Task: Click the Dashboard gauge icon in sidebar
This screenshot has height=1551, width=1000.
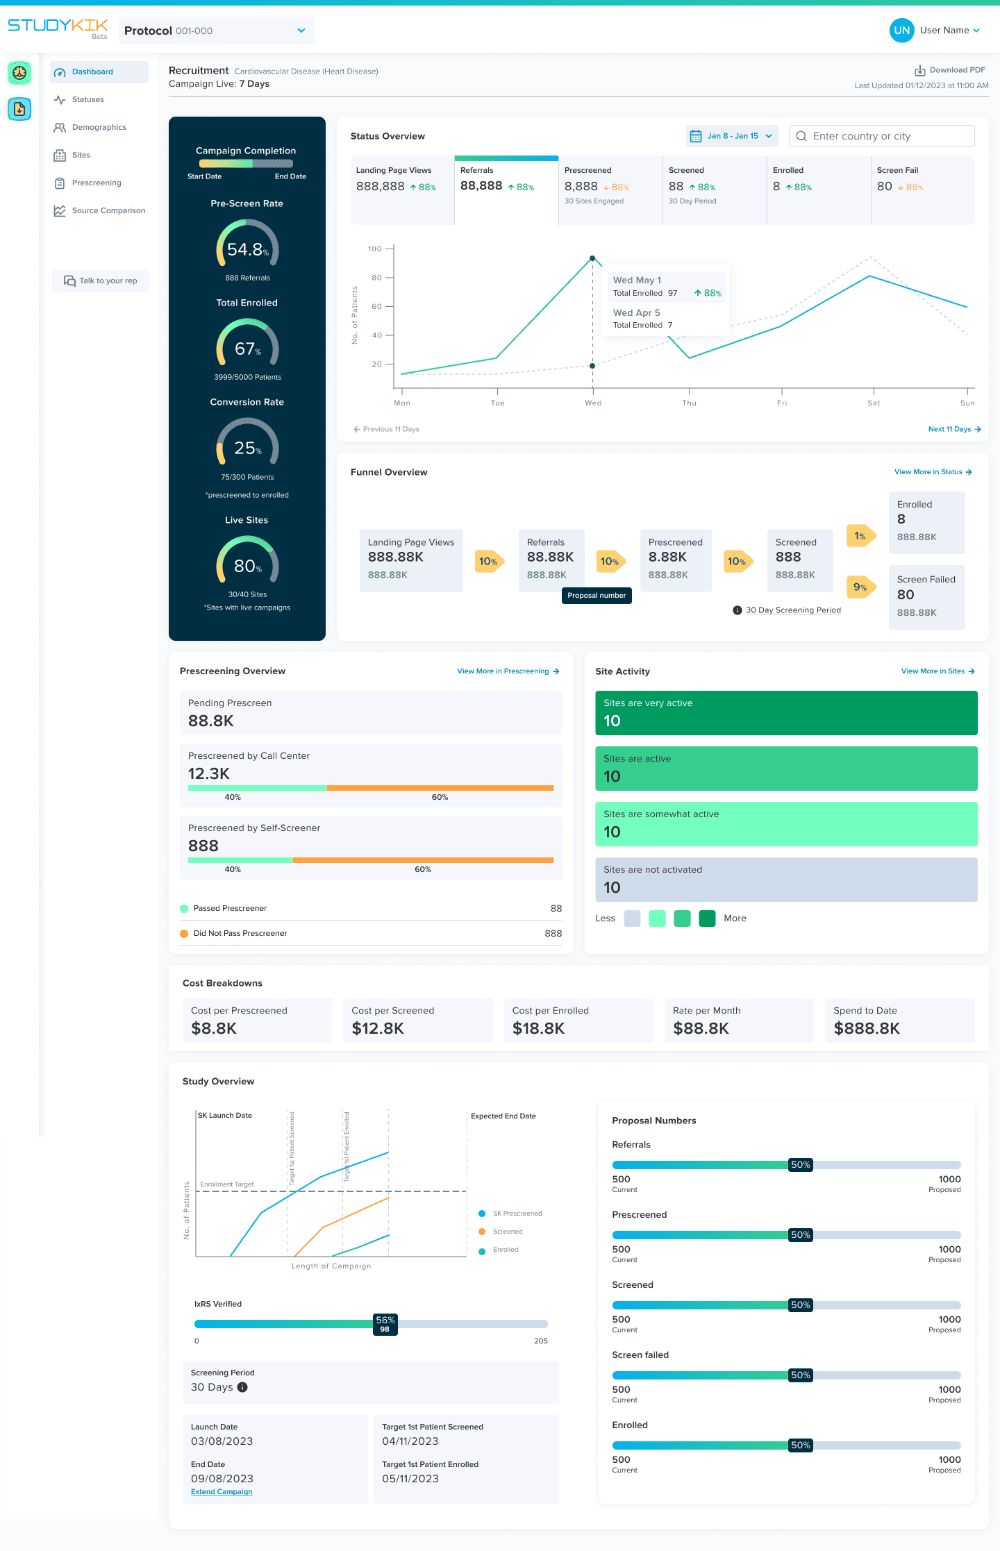Action: (60, 72)
